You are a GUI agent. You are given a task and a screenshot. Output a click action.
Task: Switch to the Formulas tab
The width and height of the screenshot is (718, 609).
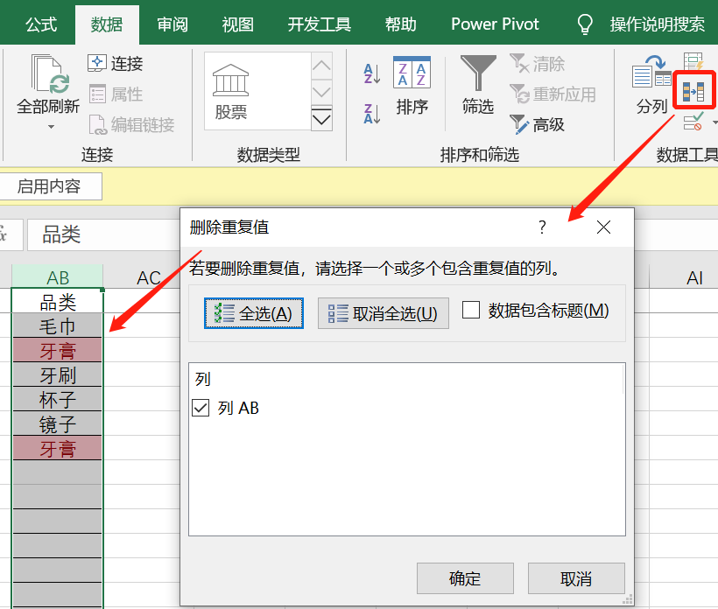41,24
